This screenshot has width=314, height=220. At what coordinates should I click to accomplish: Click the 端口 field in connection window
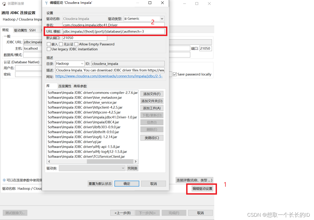click(206, 48)
